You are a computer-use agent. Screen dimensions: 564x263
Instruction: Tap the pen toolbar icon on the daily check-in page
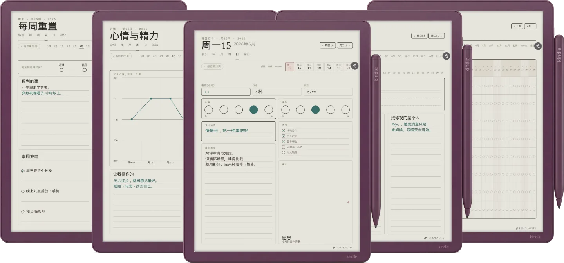pyautogui.click(x=354, y=66)
